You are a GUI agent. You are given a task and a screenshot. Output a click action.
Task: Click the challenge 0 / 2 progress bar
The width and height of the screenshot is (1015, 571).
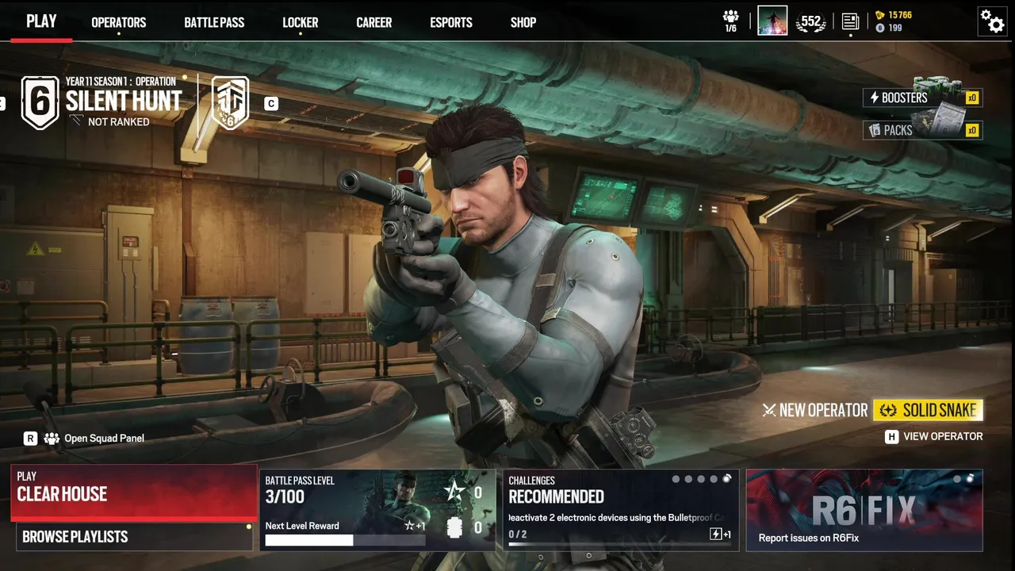click(619, 545)
